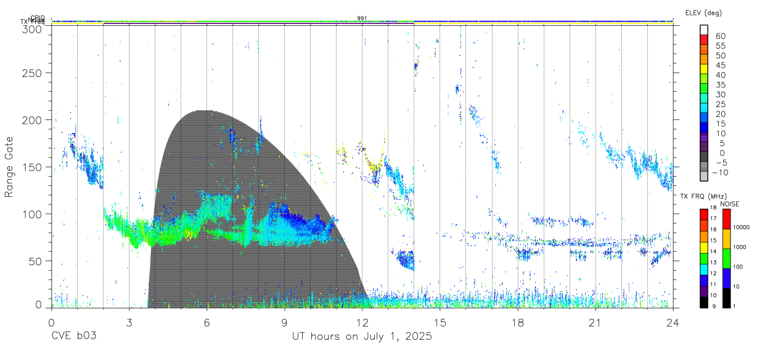Select the cyan 12–13 MHz TX frequency swatch
Image resolution: width=757 pixels, height=349 pixels.
(704, 270)
